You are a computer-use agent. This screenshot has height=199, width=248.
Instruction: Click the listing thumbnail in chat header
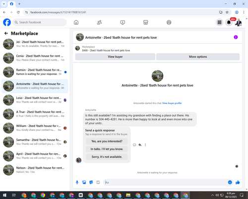[x=80, y=37]
